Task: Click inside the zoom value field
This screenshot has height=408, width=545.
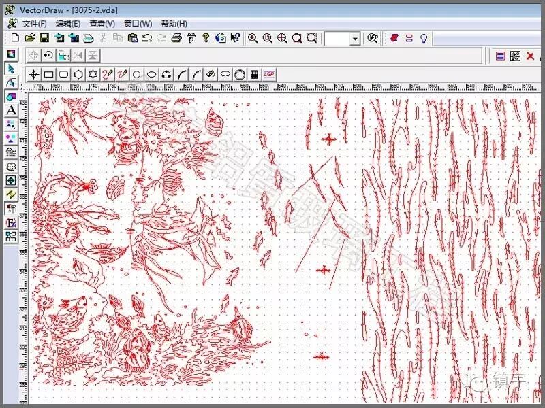Action: [337, 39]
